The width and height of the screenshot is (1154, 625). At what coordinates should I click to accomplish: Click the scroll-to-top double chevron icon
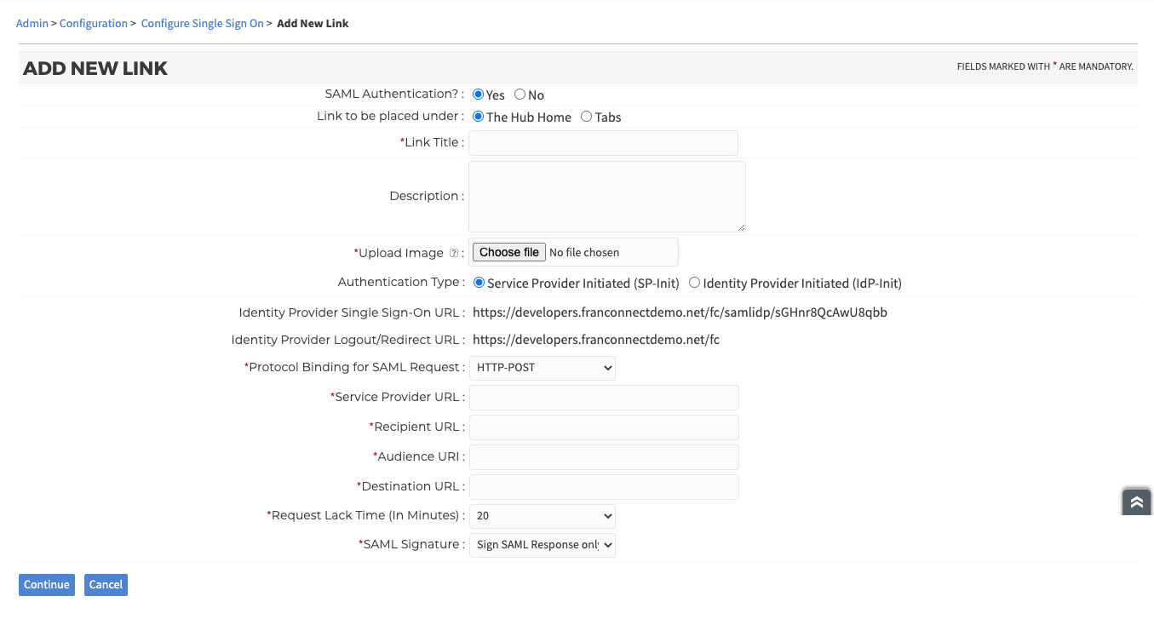point(1136,502)
